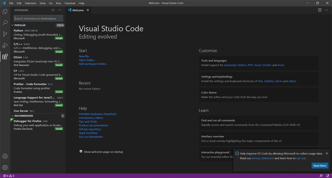This screenshot has width=332, height=178.
Task: Open Stack Overflow link
Action: (x=88, y=133)
